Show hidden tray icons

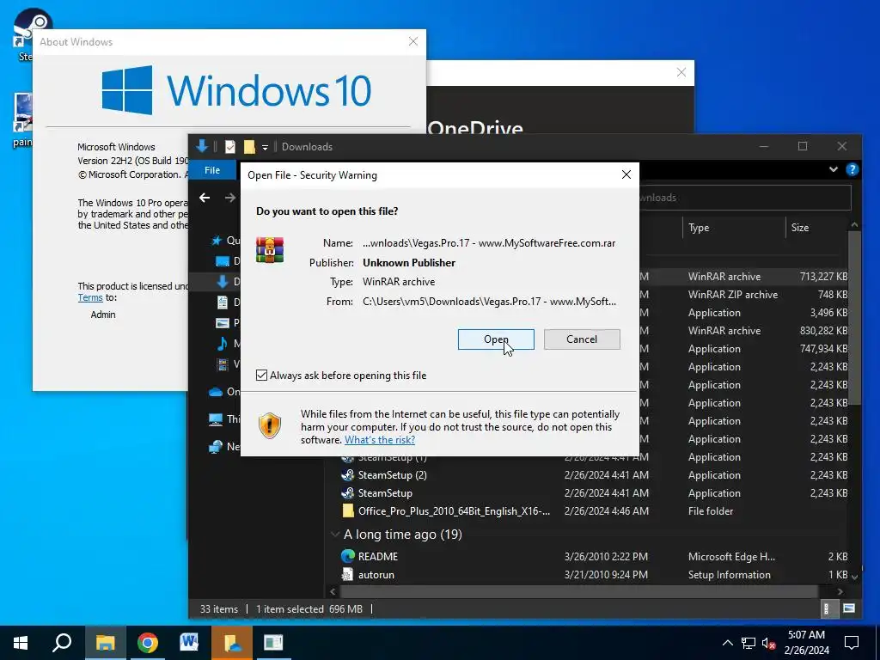tap(727, 643)
